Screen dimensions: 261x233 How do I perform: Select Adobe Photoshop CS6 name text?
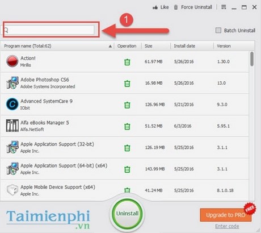tap(45, 80)
